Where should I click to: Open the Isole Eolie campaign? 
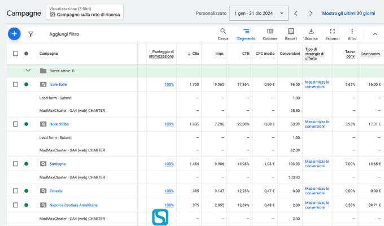tap(58, 84)
